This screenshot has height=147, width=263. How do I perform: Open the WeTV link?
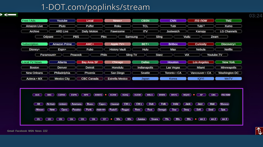coord(228,79)
